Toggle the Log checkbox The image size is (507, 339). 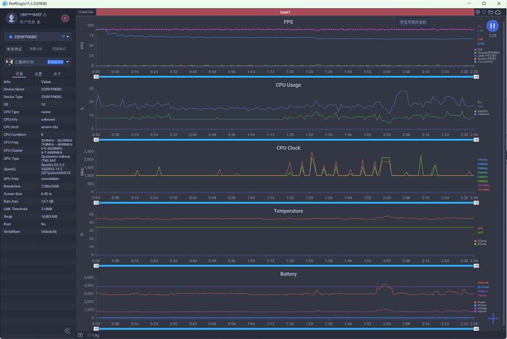point(89,335)
